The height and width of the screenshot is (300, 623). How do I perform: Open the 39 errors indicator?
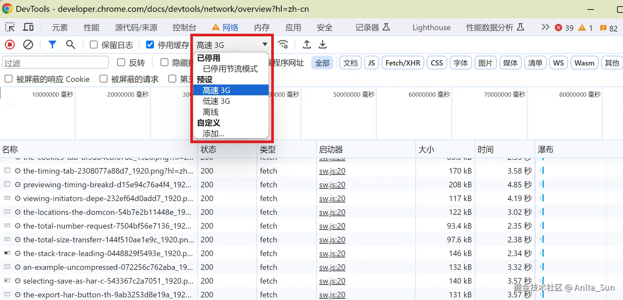point(564,28)
